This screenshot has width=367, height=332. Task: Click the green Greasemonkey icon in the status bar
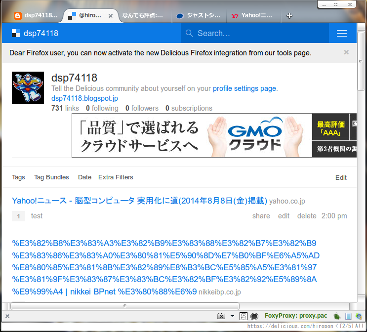337,316
